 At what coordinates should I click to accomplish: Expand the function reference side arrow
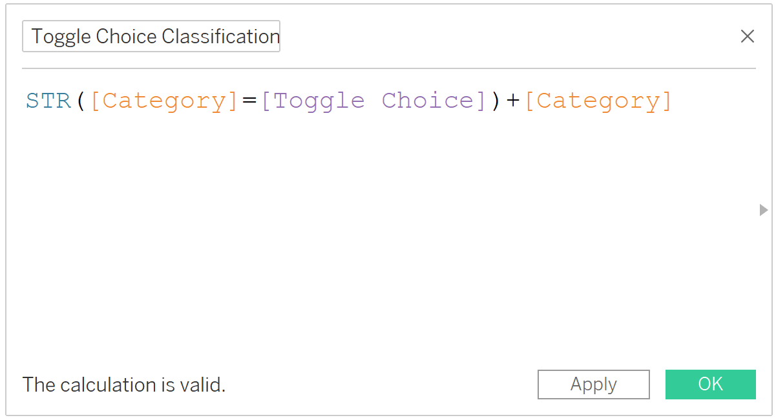pyautogui.click(x=764, y=210)
